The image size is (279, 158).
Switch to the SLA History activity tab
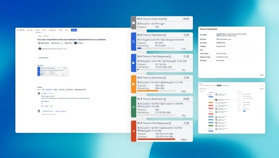pos(69,90)
